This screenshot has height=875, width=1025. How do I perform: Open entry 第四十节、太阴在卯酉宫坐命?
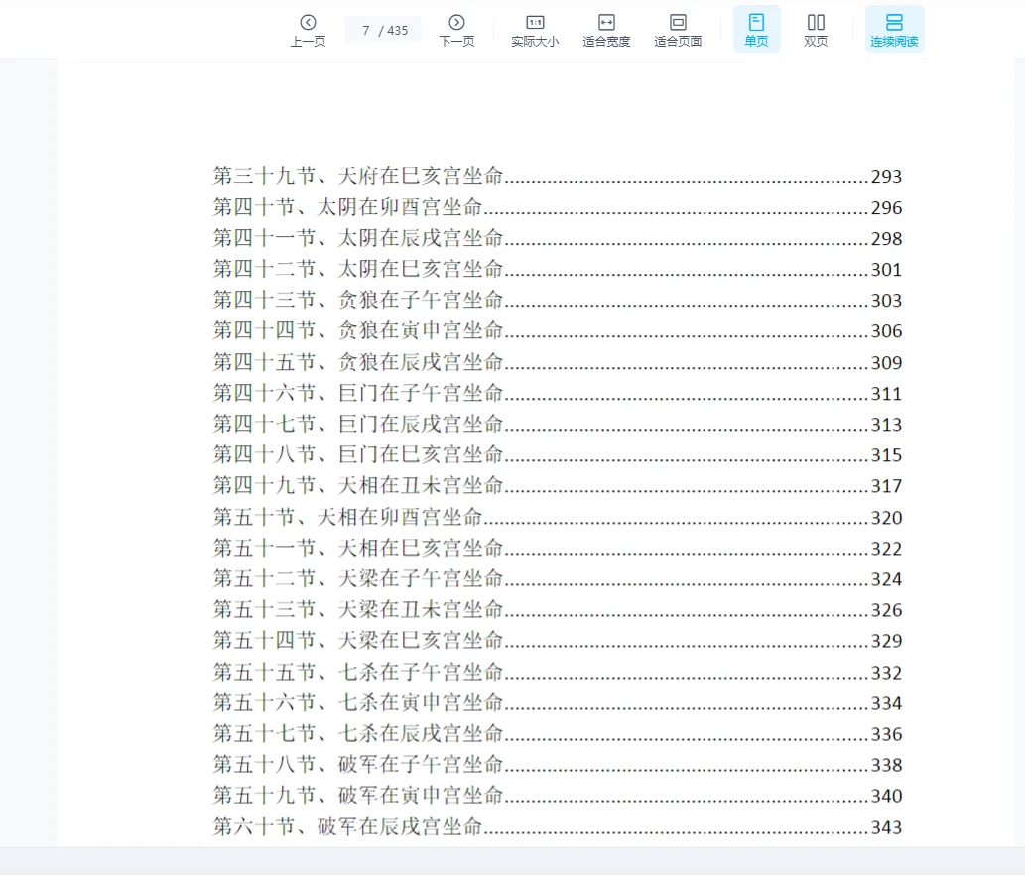(x=558, y=207)
